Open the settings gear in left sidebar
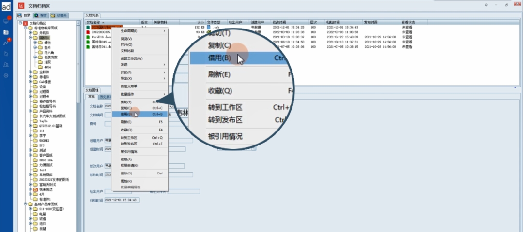This screenshot has width=523, height=232. coord(6,75)
